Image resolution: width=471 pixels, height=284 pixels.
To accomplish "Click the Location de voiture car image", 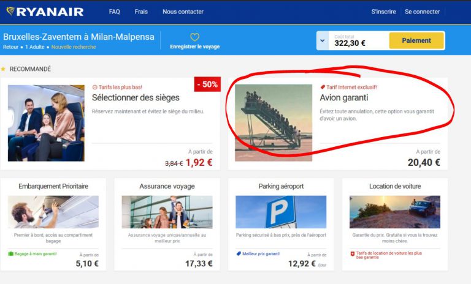I will tap(395, 212).
